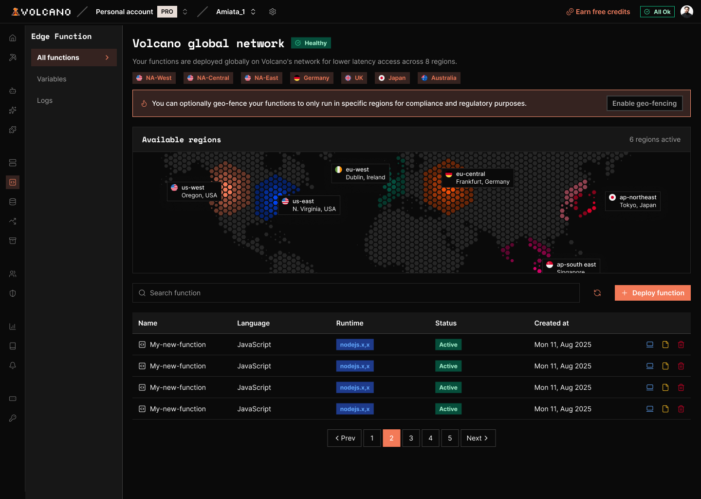
Task: Click the Deploy function button
Action: point(653,293)
